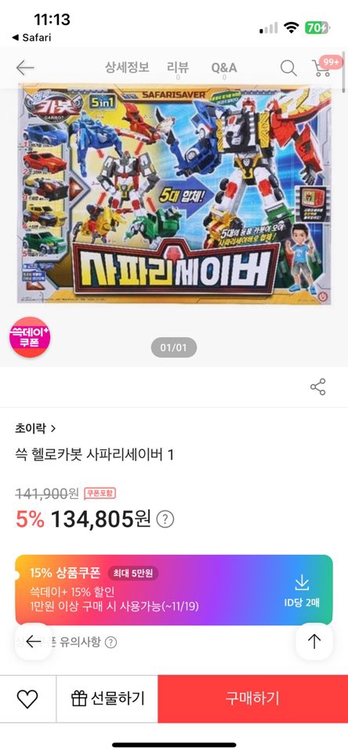The height and width of the screenshot is (755, 348).
Task: Download the 15% product coupon
Action: (x=302, y=590)
